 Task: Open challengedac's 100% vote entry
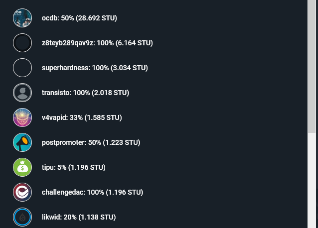92,193
